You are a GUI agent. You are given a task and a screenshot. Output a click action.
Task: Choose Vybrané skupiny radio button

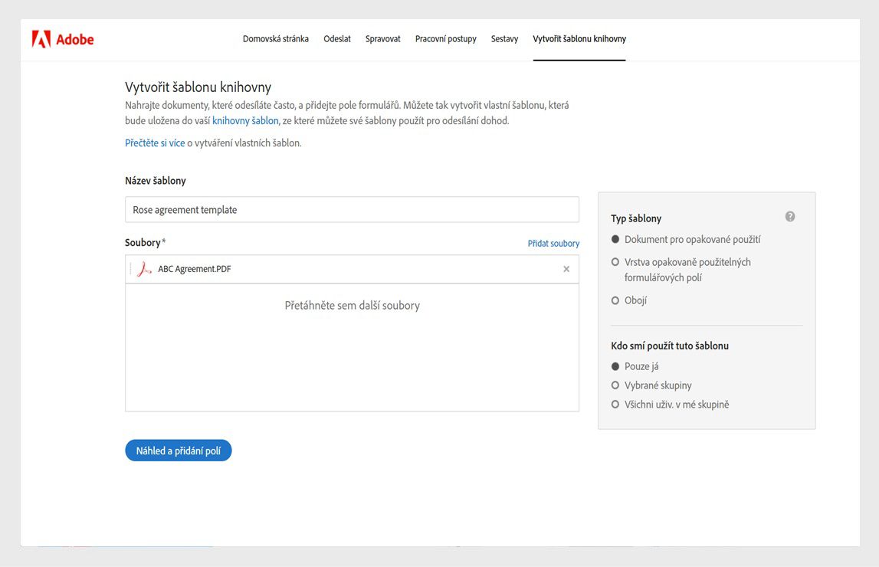click(x=615, y=385)
